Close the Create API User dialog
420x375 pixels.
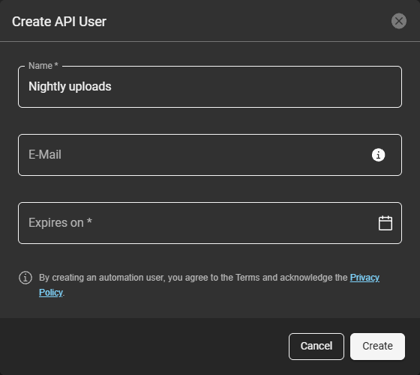[x=398, y=21]
